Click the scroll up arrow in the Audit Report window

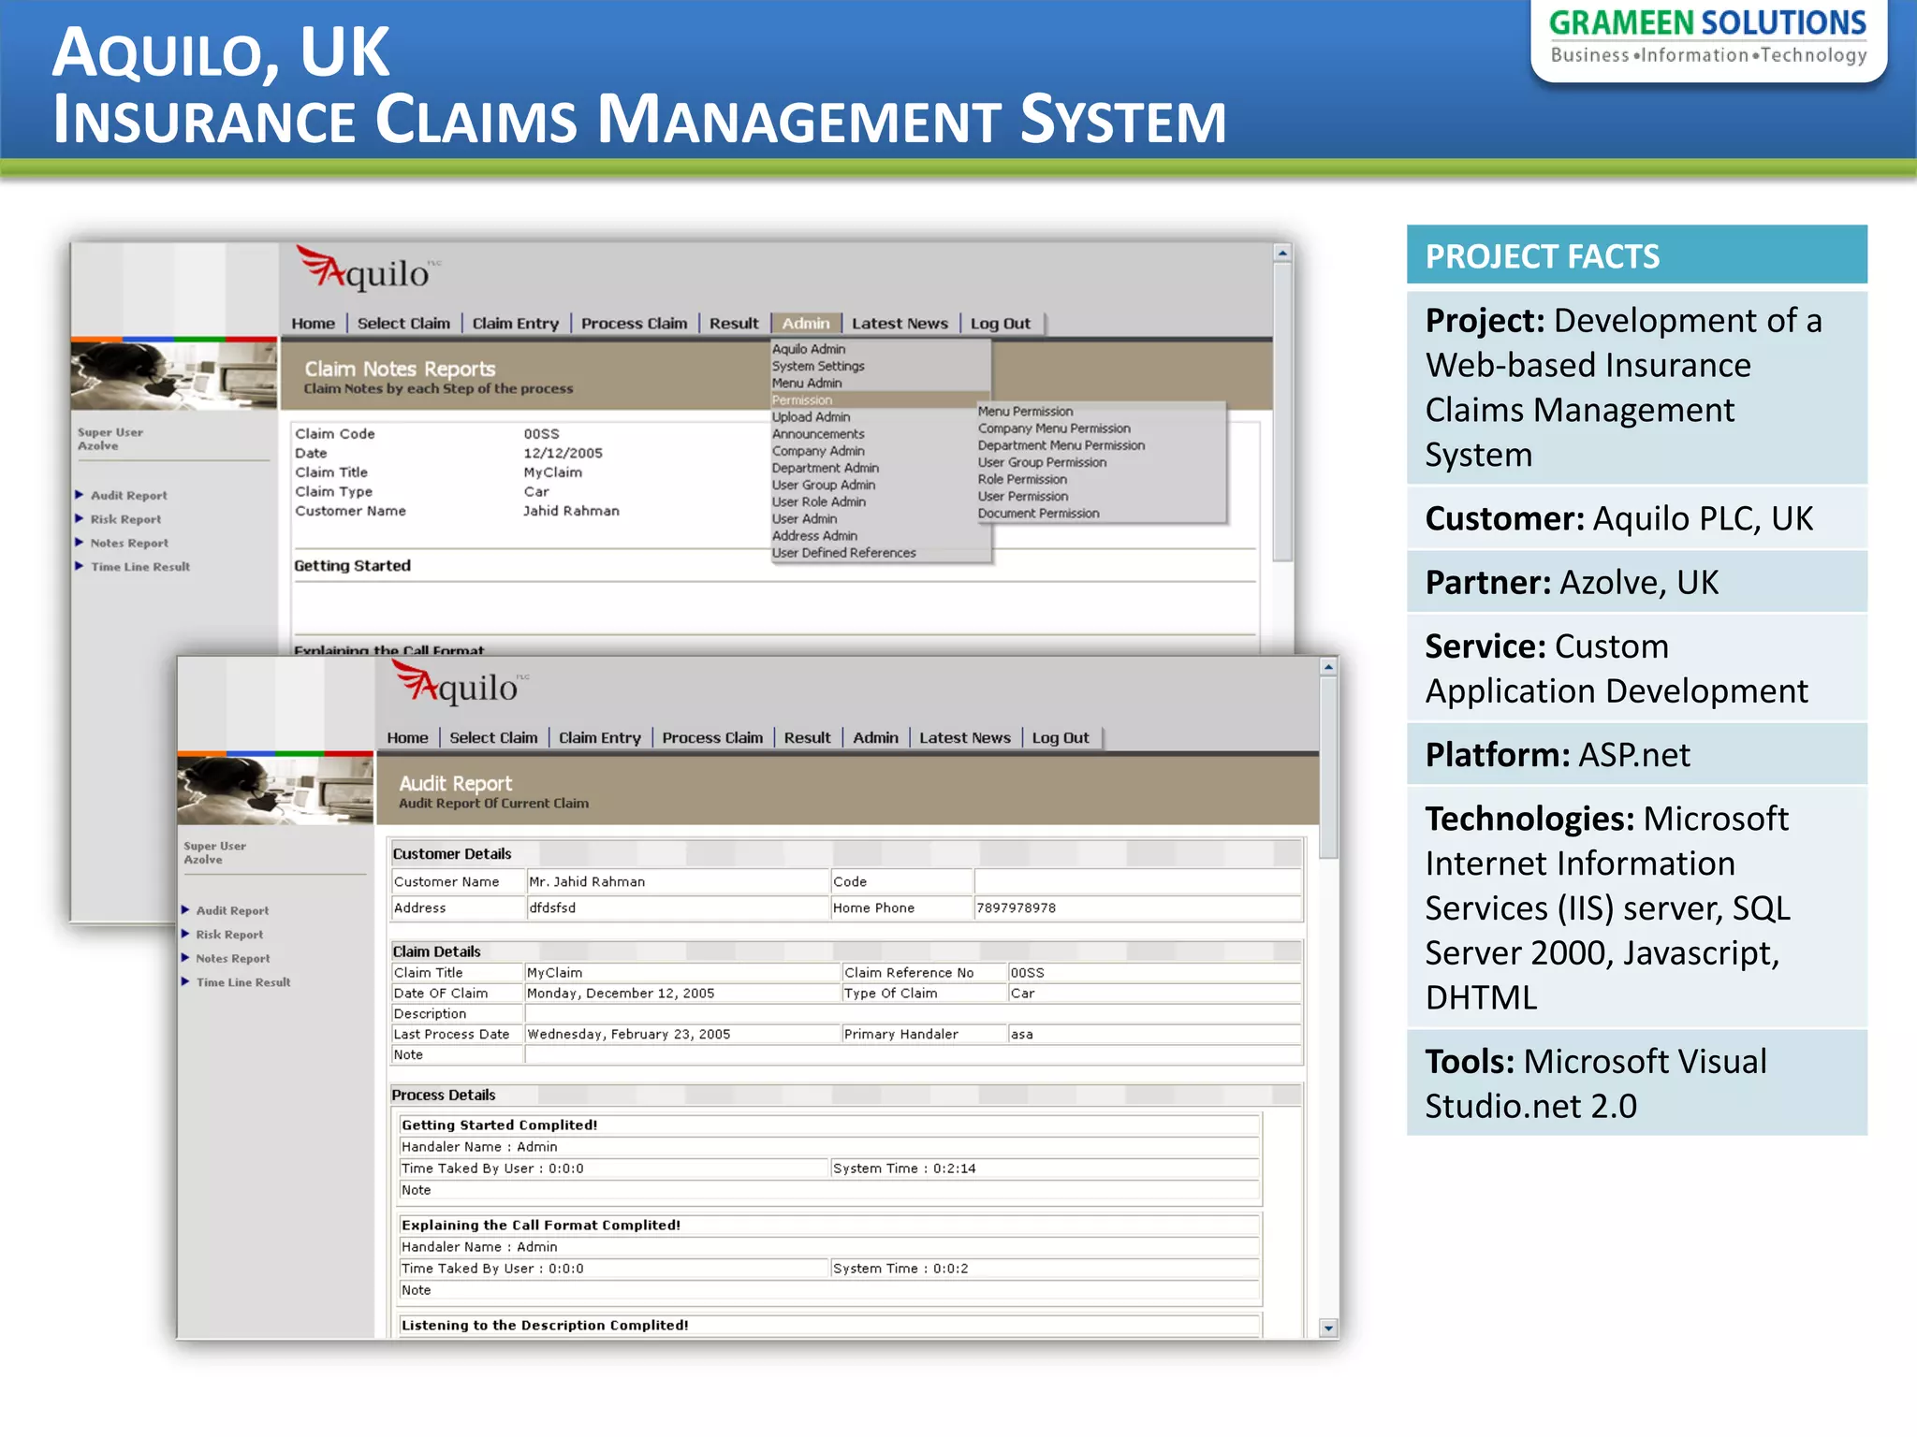(1328, 667)
